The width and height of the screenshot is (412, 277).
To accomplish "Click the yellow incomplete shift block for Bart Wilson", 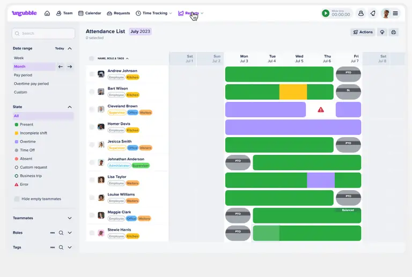I will click(x=293, y=92).
